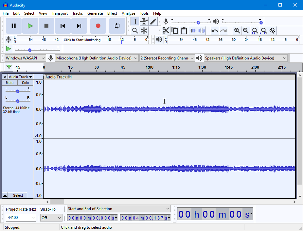
Task: Start recording with the Record button
Action: 98,26
